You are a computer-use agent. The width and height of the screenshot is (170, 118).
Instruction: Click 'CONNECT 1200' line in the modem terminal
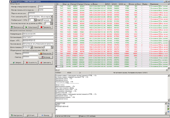[x=60, y=103]
